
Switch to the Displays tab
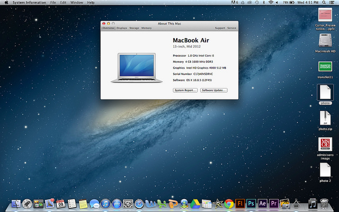pos(122,28)
